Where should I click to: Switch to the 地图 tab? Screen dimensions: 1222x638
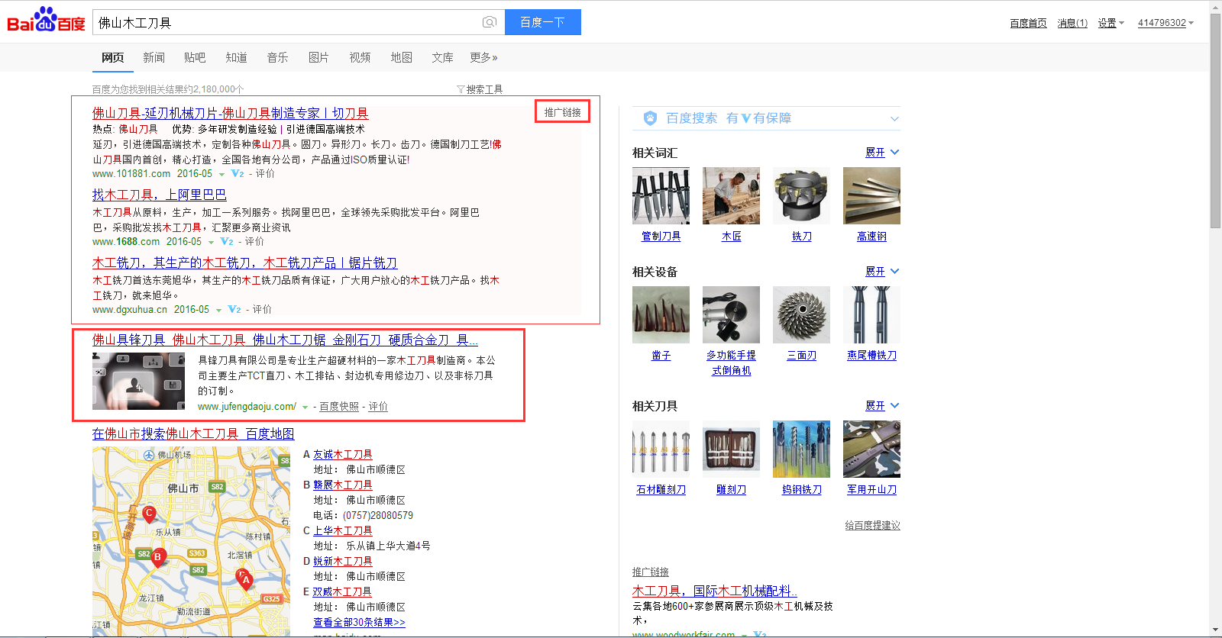(x=401, y=58)
